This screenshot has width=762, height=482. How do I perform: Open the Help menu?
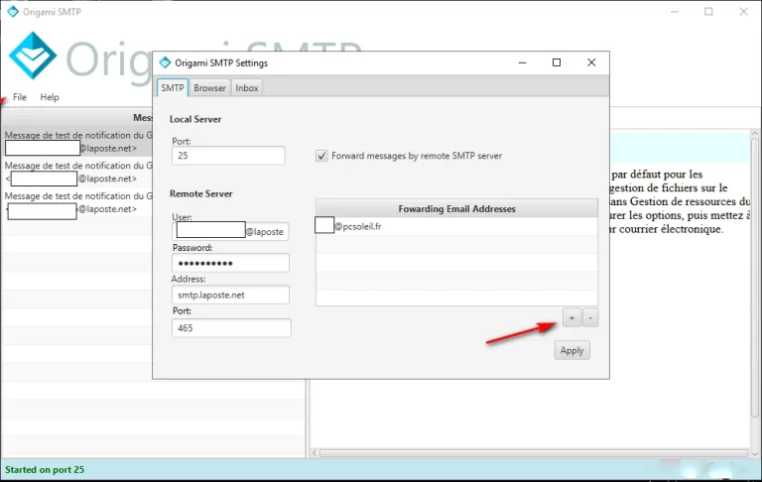coord(50,97)
